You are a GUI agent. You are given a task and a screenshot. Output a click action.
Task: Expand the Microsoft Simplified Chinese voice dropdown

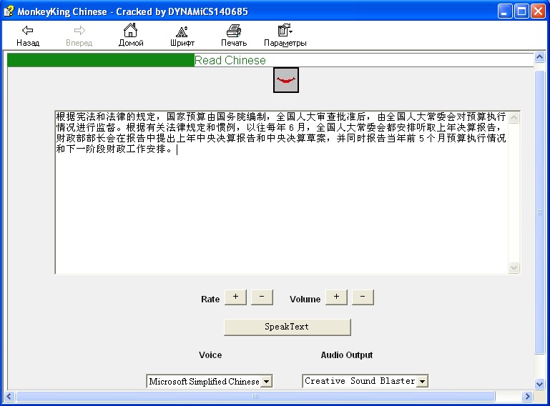tap(267, 381)
